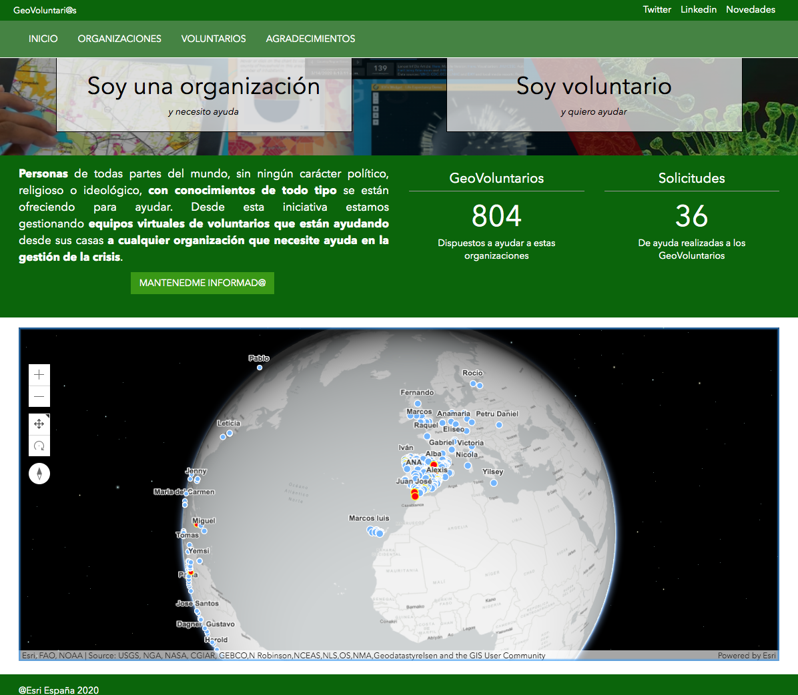
Task: Open the VOLUNTARIOS menu item
Action: 214,39
